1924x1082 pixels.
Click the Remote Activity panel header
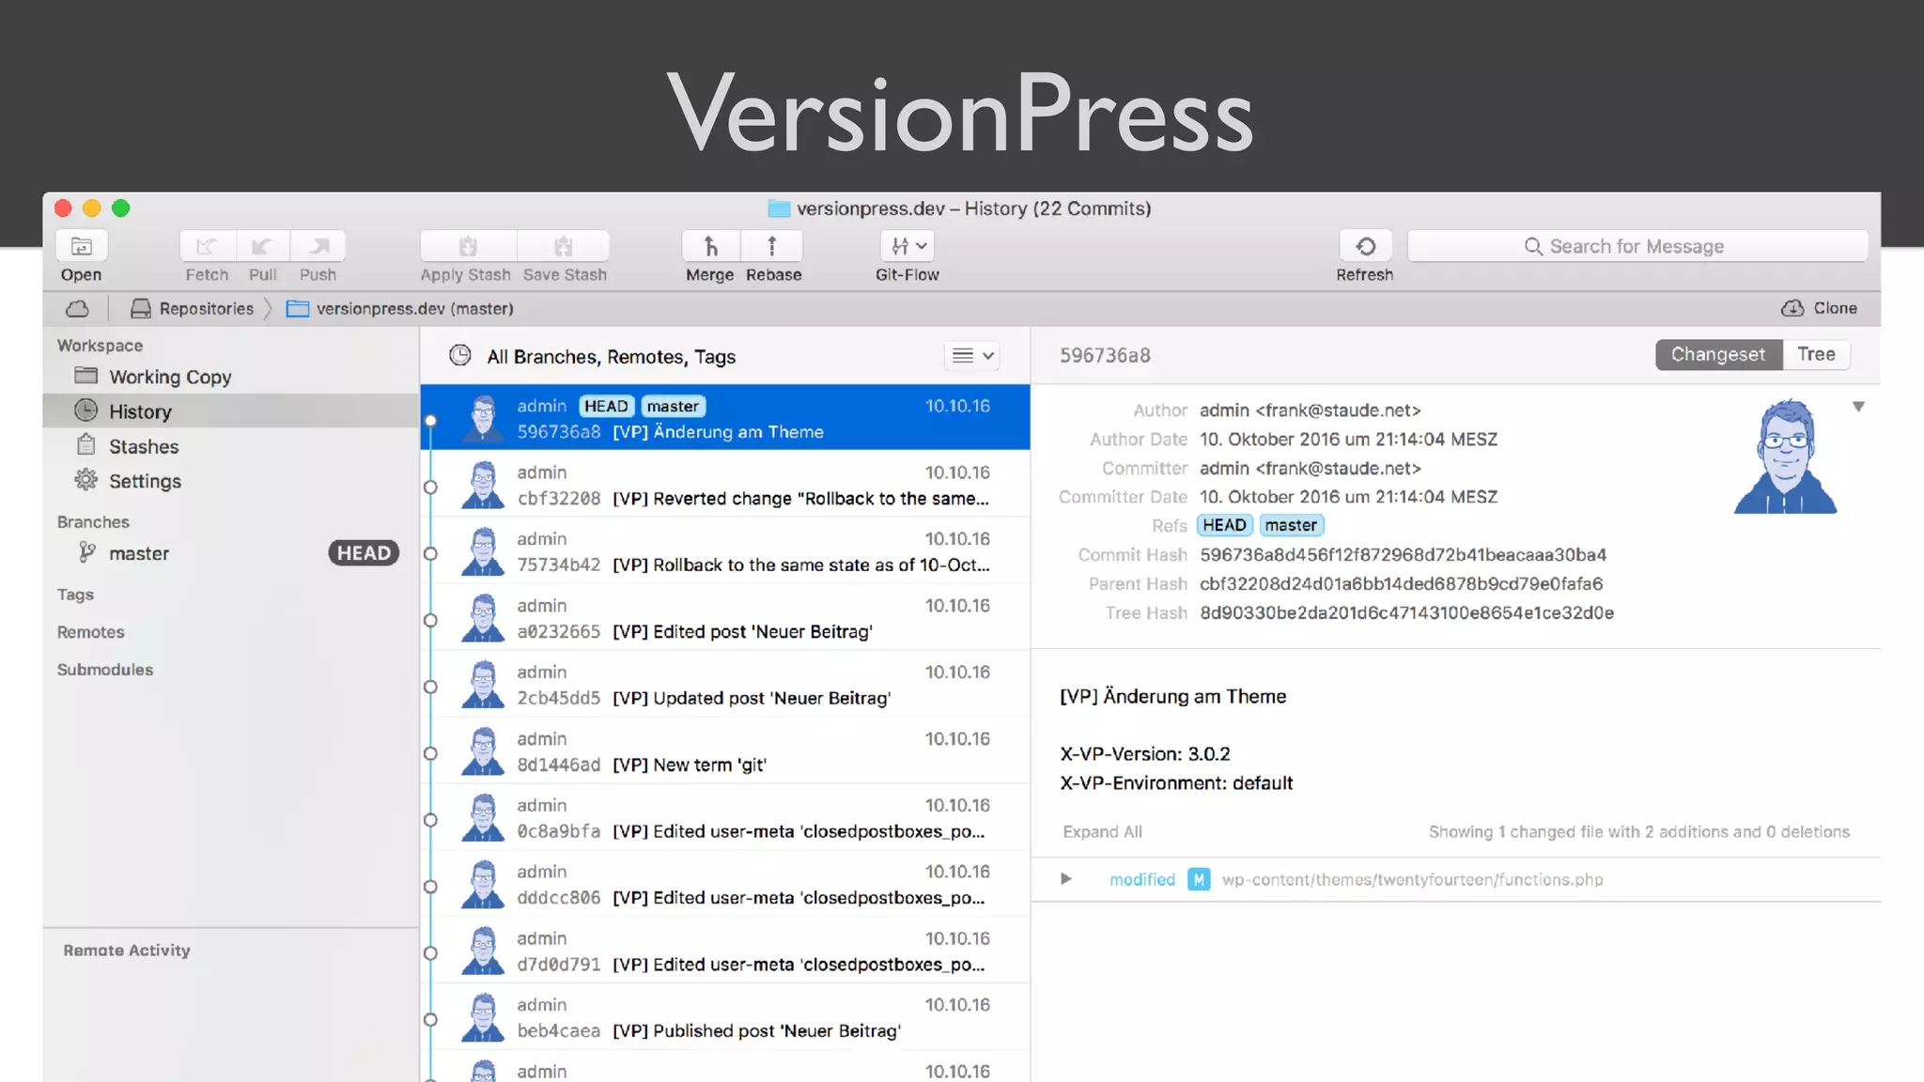tap(127, 951)
